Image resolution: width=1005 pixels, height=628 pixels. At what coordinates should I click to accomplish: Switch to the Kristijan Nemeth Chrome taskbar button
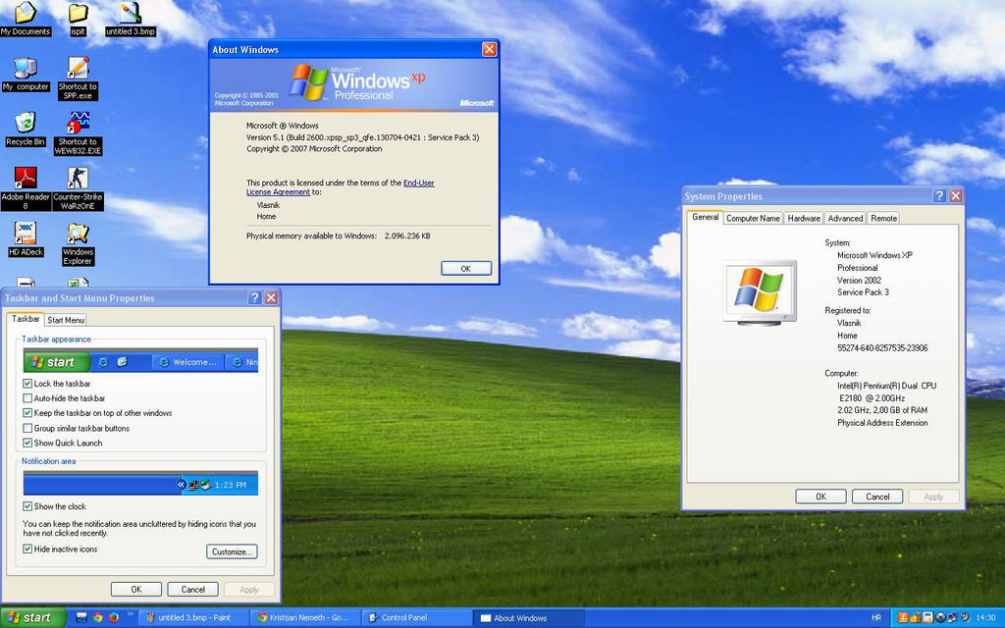(304, 618)
